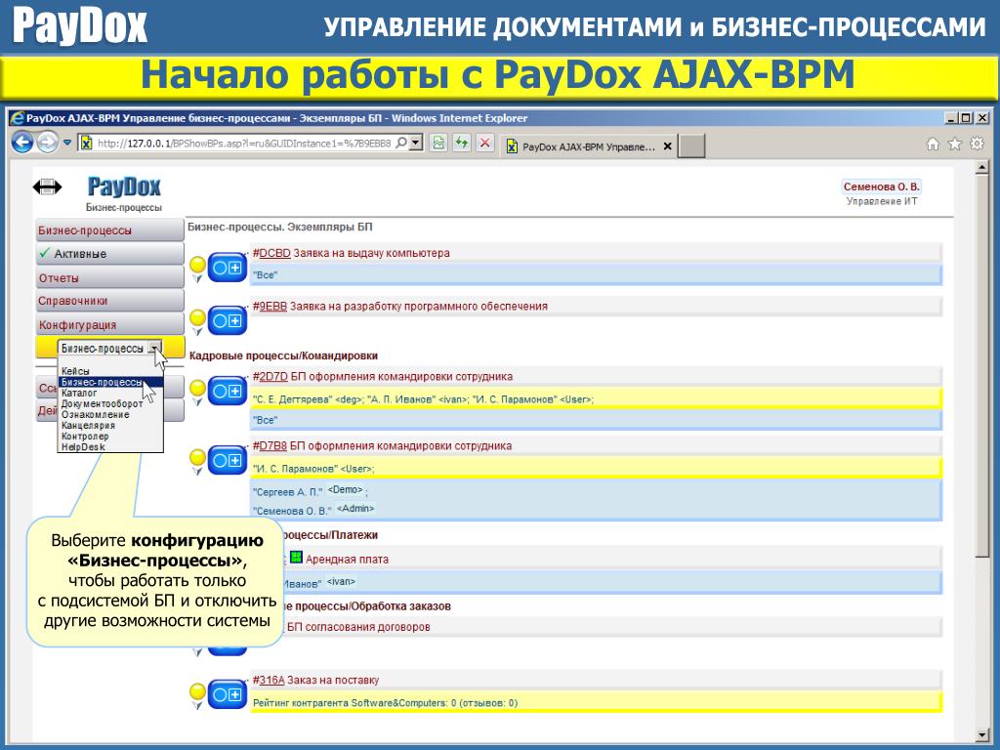Open the #316A Заказ на поставку link
The width and height of the screenshot is (1000, 750).
(x=315, y=680)
